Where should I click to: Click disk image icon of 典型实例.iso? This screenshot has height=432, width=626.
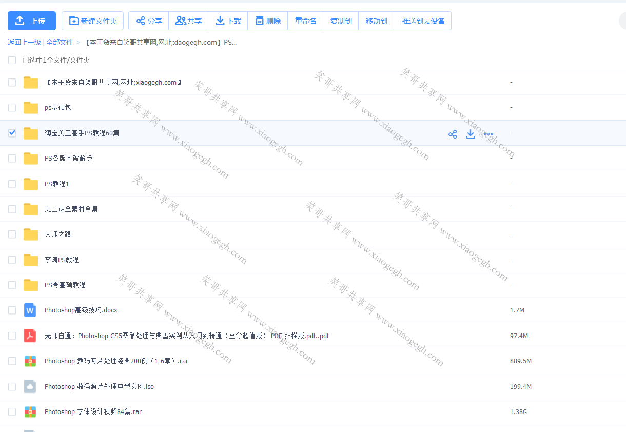point(30,386)
